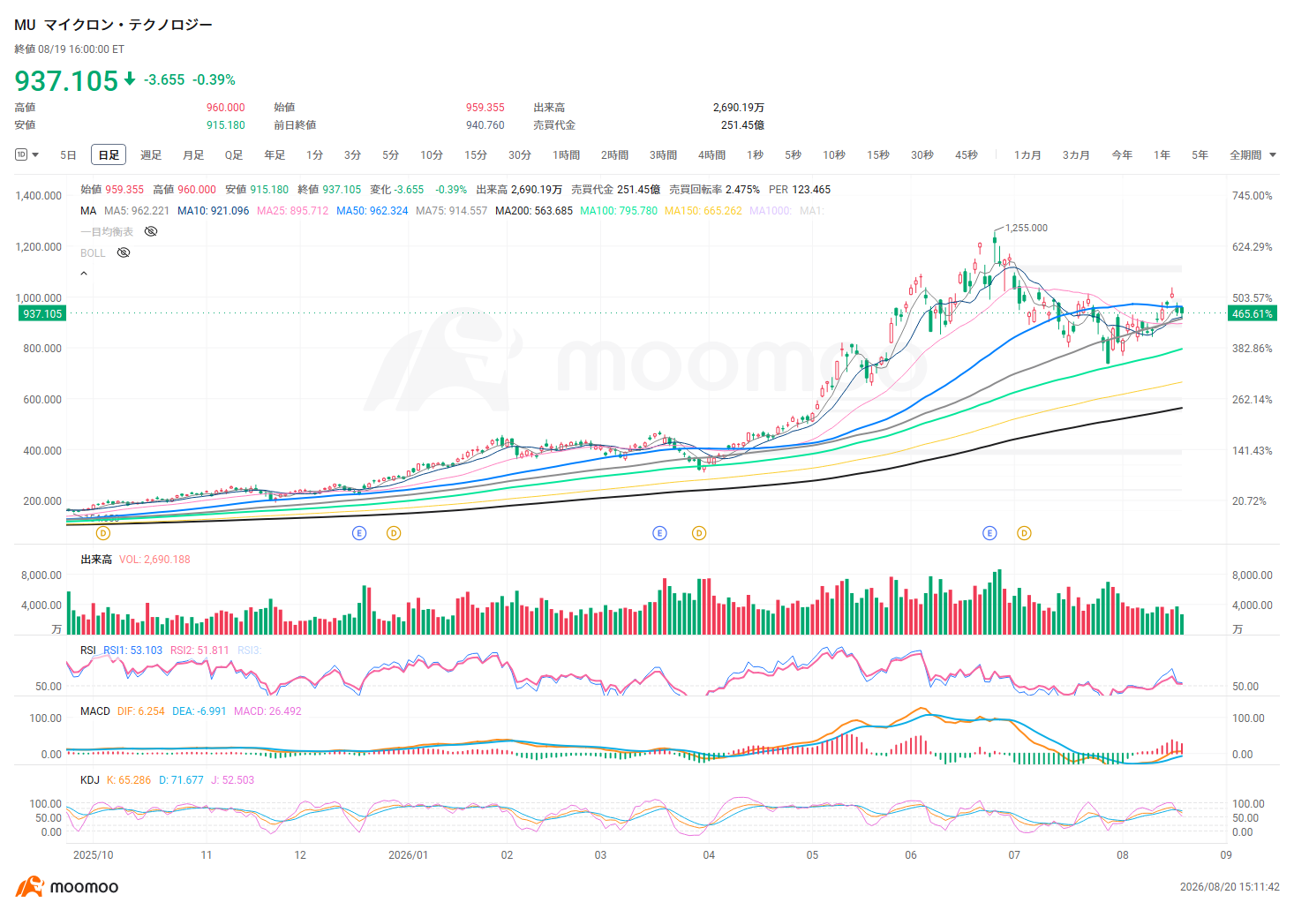Pick the 30秒 interval
The width and height of the screenshot is (1294, 910).
[922, 155]
